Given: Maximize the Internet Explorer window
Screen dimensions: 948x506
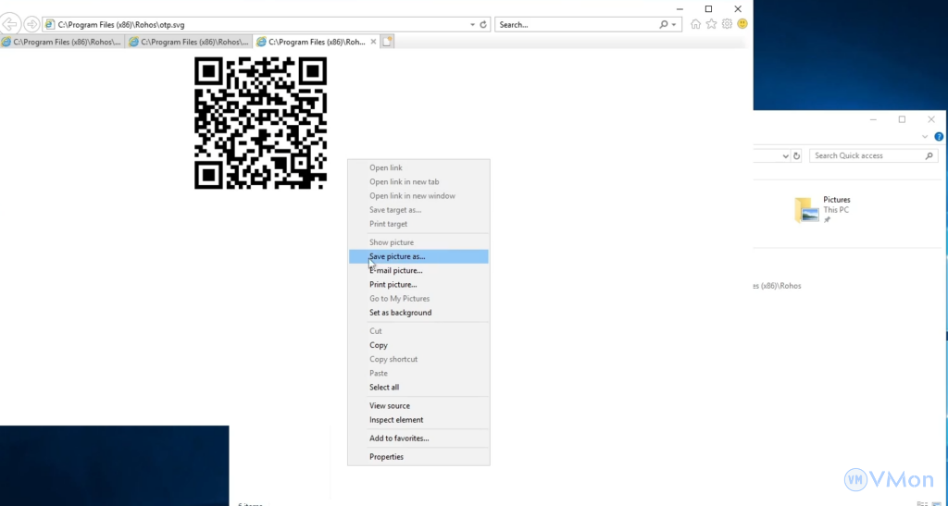Looking at the screenshot, I should coord(708,8).
